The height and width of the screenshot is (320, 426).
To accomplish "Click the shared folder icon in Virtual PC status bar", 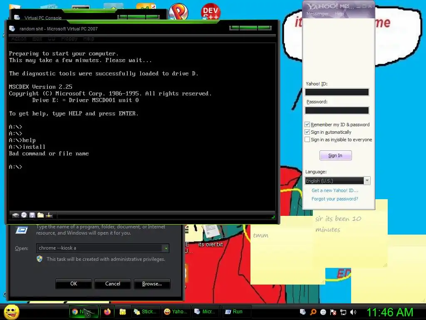I will tap(40, 215).
